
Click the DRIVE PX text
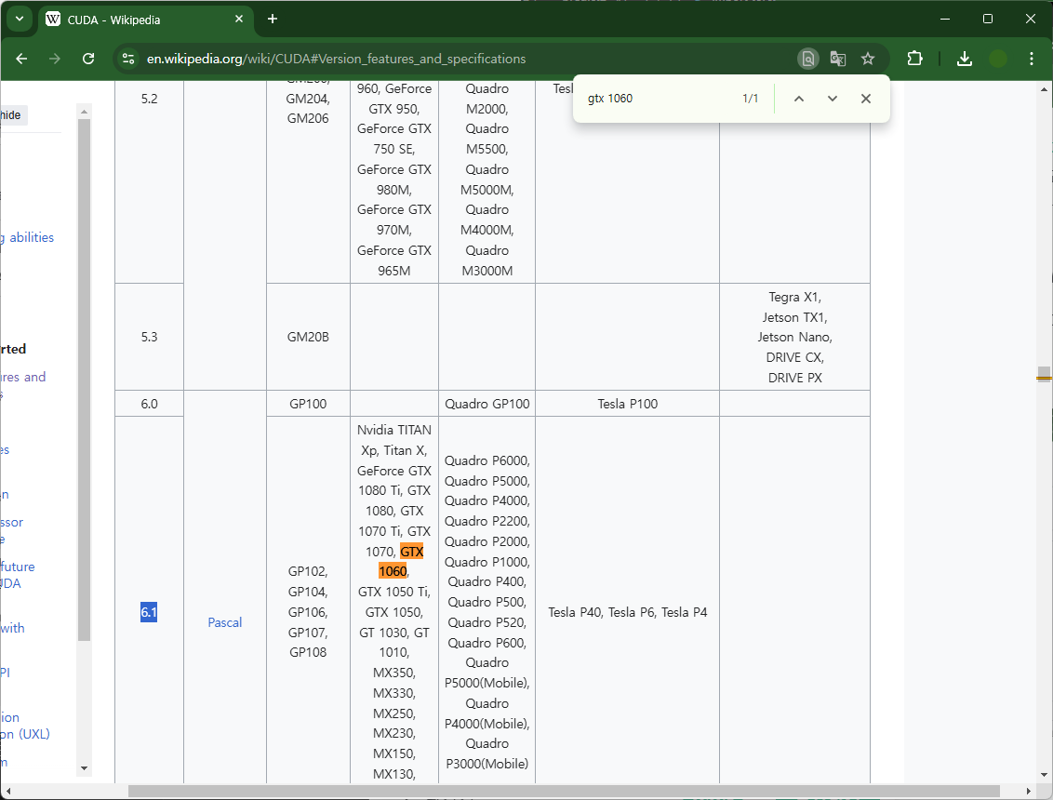[795, 378]
